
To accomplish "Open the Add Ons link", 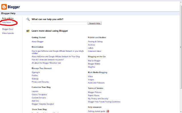I will pos(35,101).
